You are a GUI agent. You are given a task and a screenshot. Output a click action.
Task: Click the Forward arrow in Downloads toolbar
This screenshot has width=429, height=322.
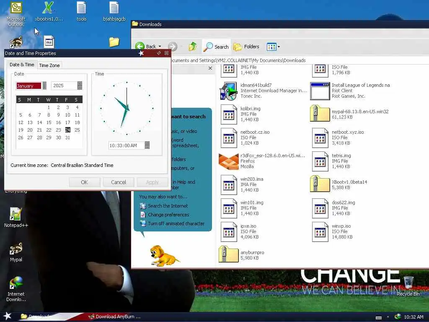[172, 47]
